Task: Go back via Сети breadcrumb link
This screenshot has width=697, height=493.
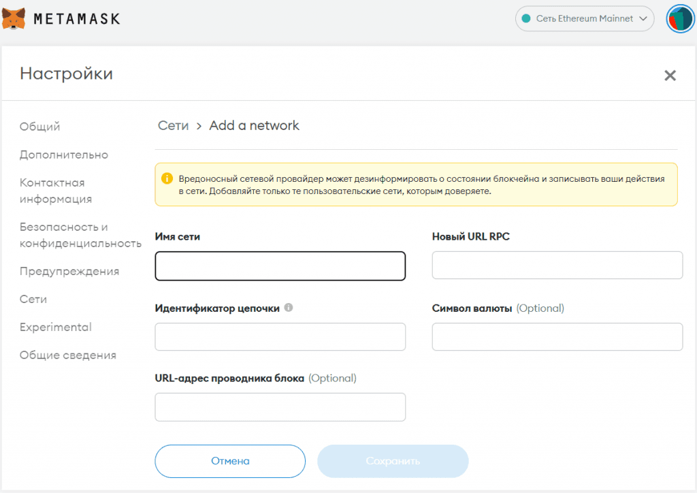Action: (174, 126)
